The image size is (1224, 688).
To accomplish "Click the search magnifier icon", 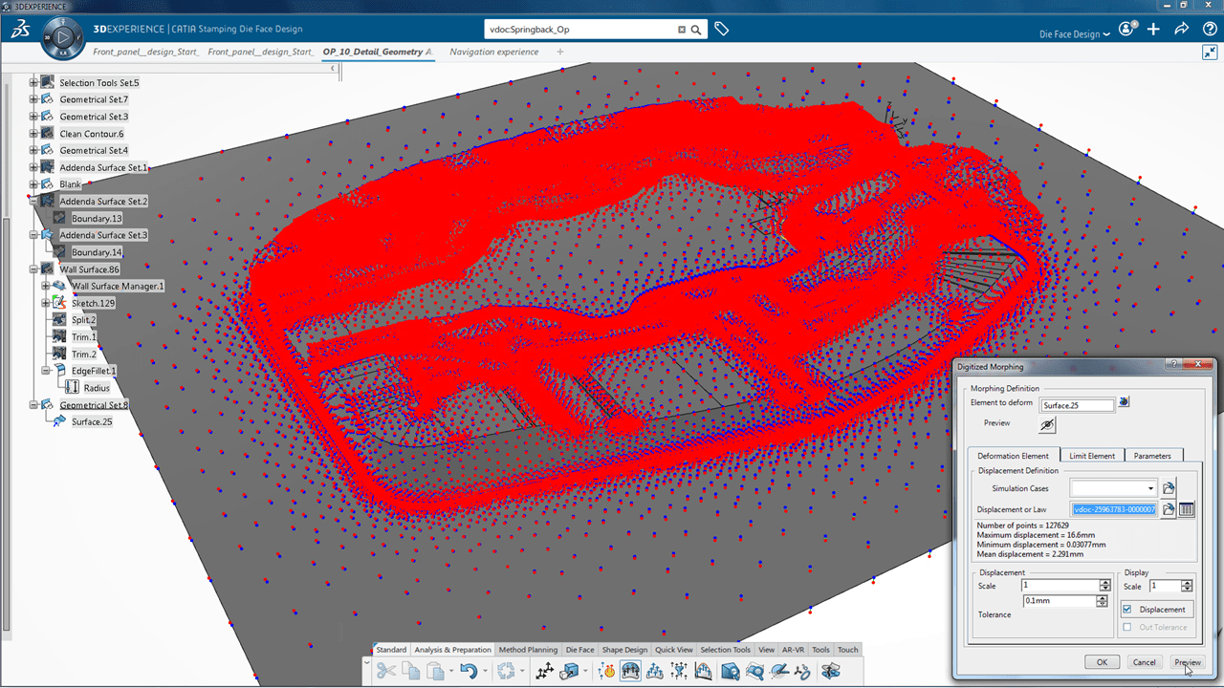I will [696, 30].
